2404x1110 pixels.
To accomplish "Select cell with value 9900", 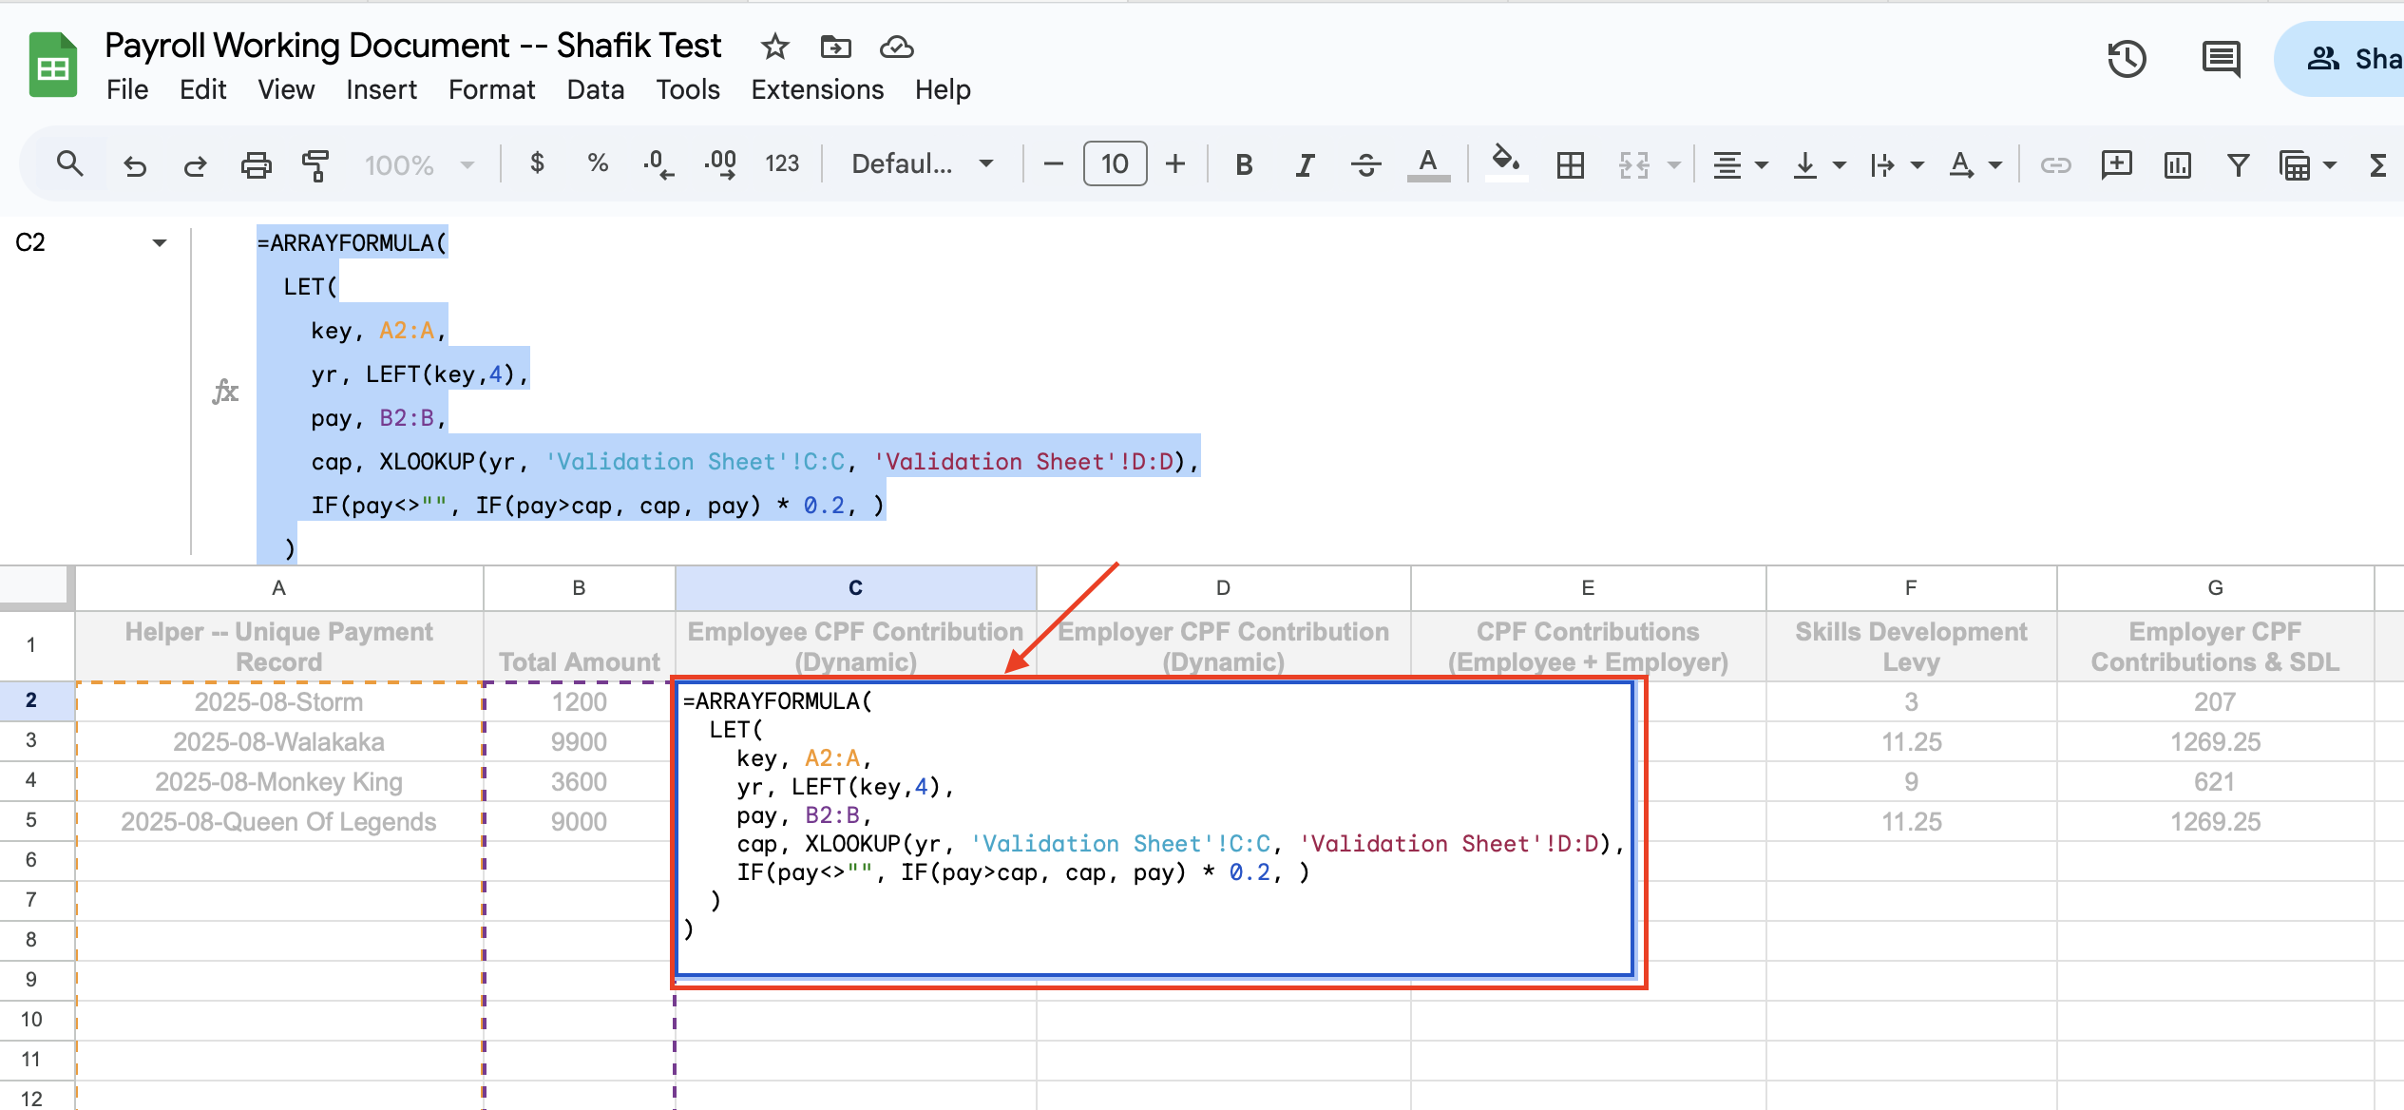I will point(579,741).
